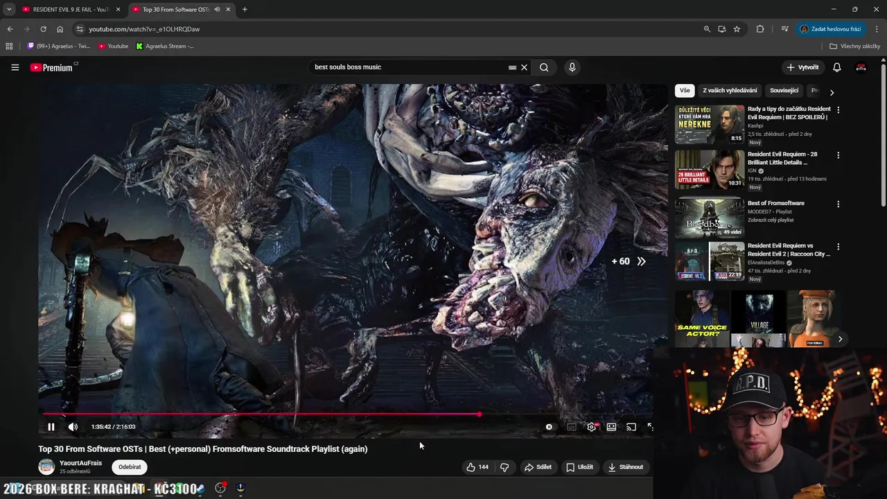This screenshot has height=499, width=887.
Task: Close the 'Top 30 From Software OSTs' tab
Action: pos(228,10)
